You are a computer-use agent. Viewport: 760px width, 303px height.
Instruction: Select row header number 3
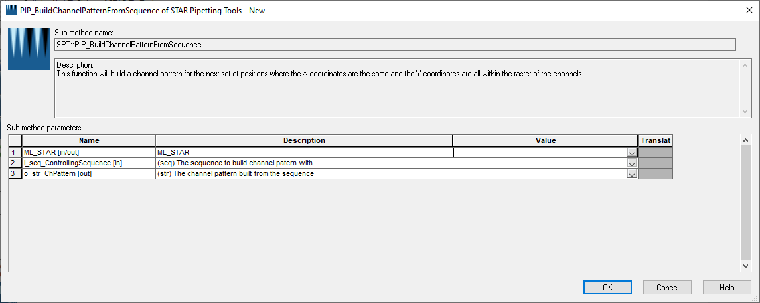coord(15,174)
